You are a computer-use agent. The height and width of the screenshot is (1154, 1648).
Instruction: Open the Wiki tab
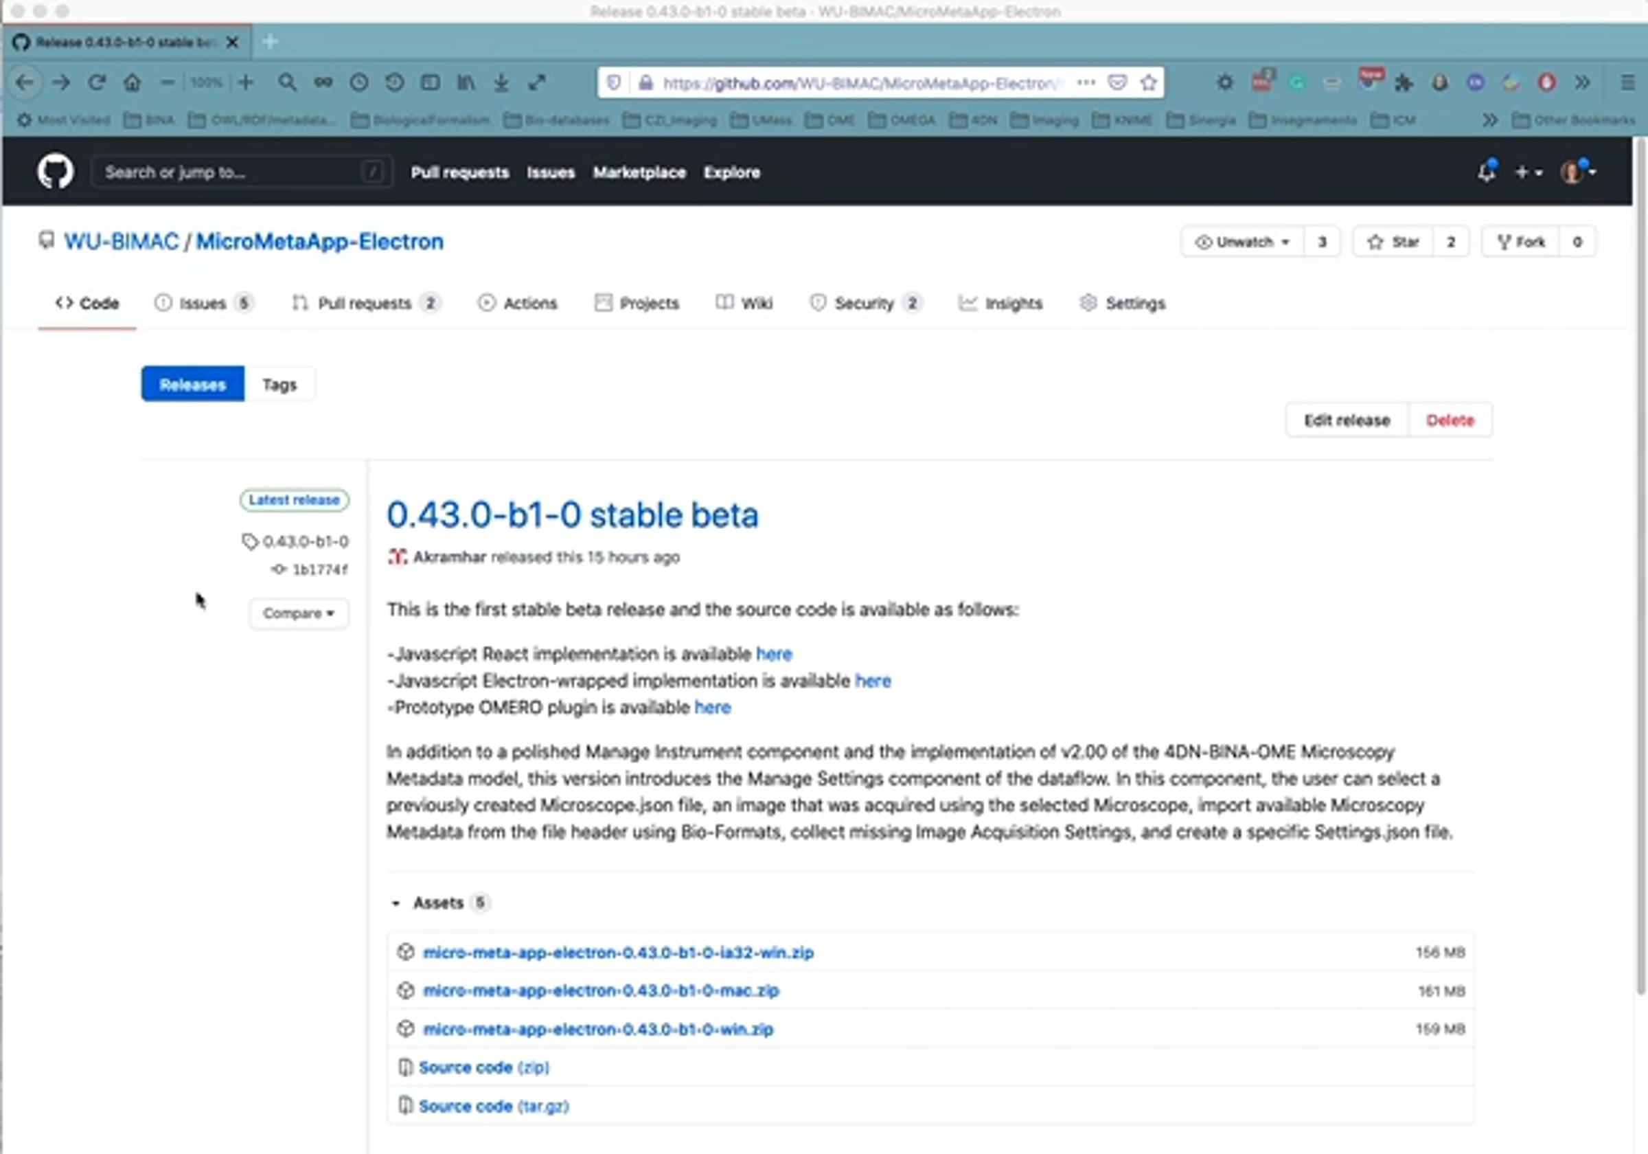click(x=744, y=303)
